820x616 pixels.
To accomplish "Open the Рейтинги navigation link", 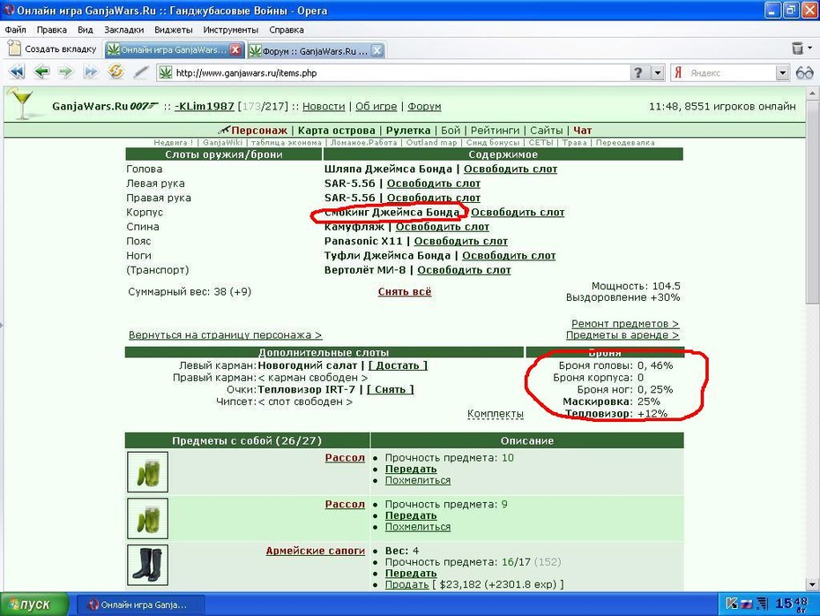I will [495, 131].
